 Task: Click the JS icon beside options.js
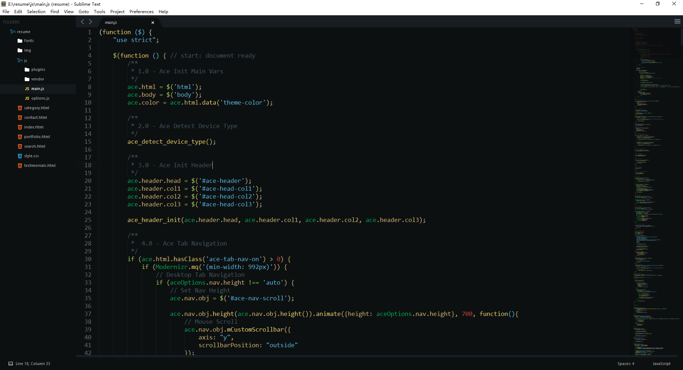tap(27, 99)
